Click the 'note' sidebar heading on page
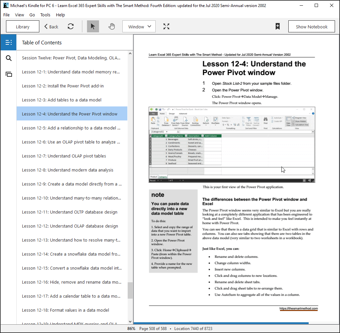 pyautogui.click(x=158, y=195)
